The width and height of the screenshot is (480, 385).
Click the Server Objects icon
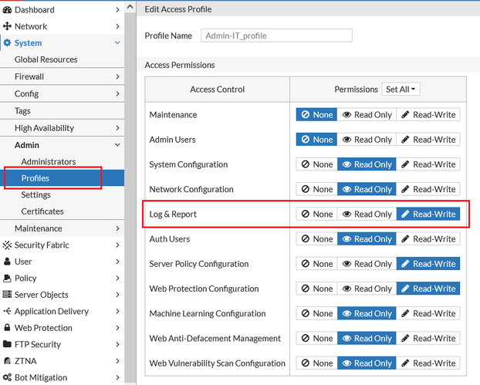point(7,295)
